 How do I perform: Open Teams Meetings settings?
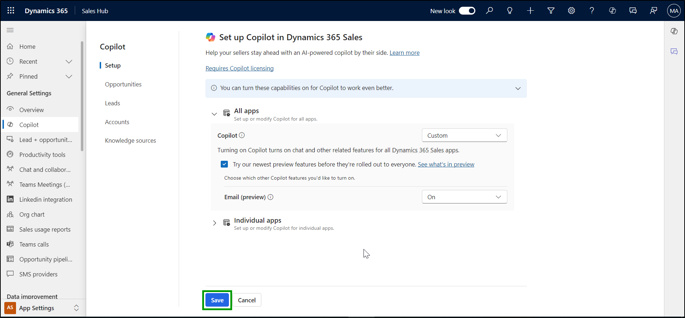click(x=40, y=185)
